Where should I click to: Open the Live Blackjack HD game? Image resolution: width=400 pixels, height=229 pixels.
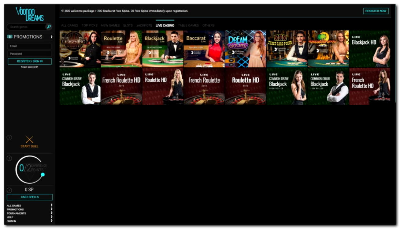(370, 49)
